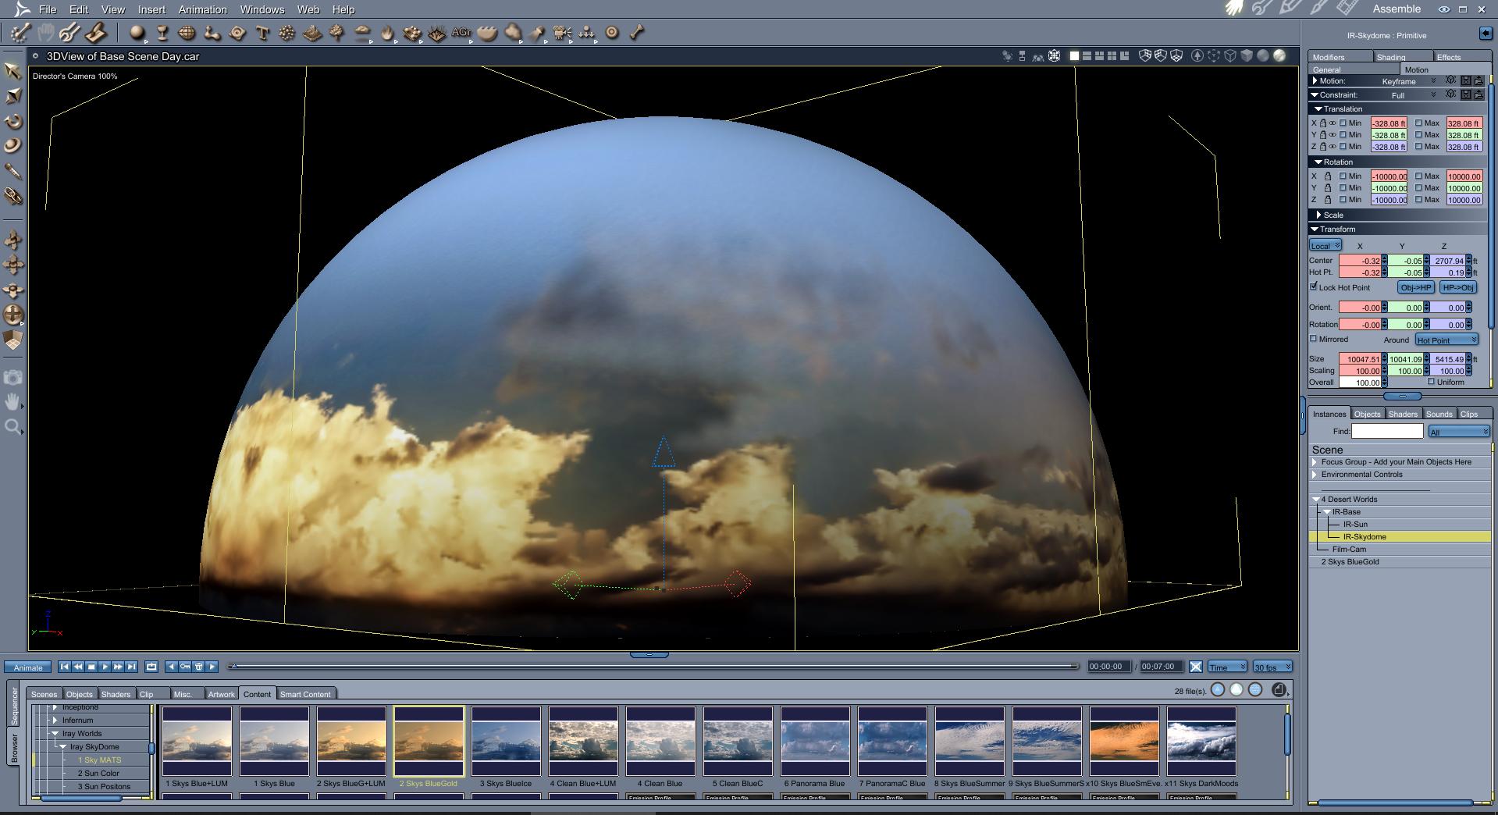Insert a terrain object from the toolbar
Image resolution: width=1498 pixels, height=815 pixels.
tap(312, 33)
